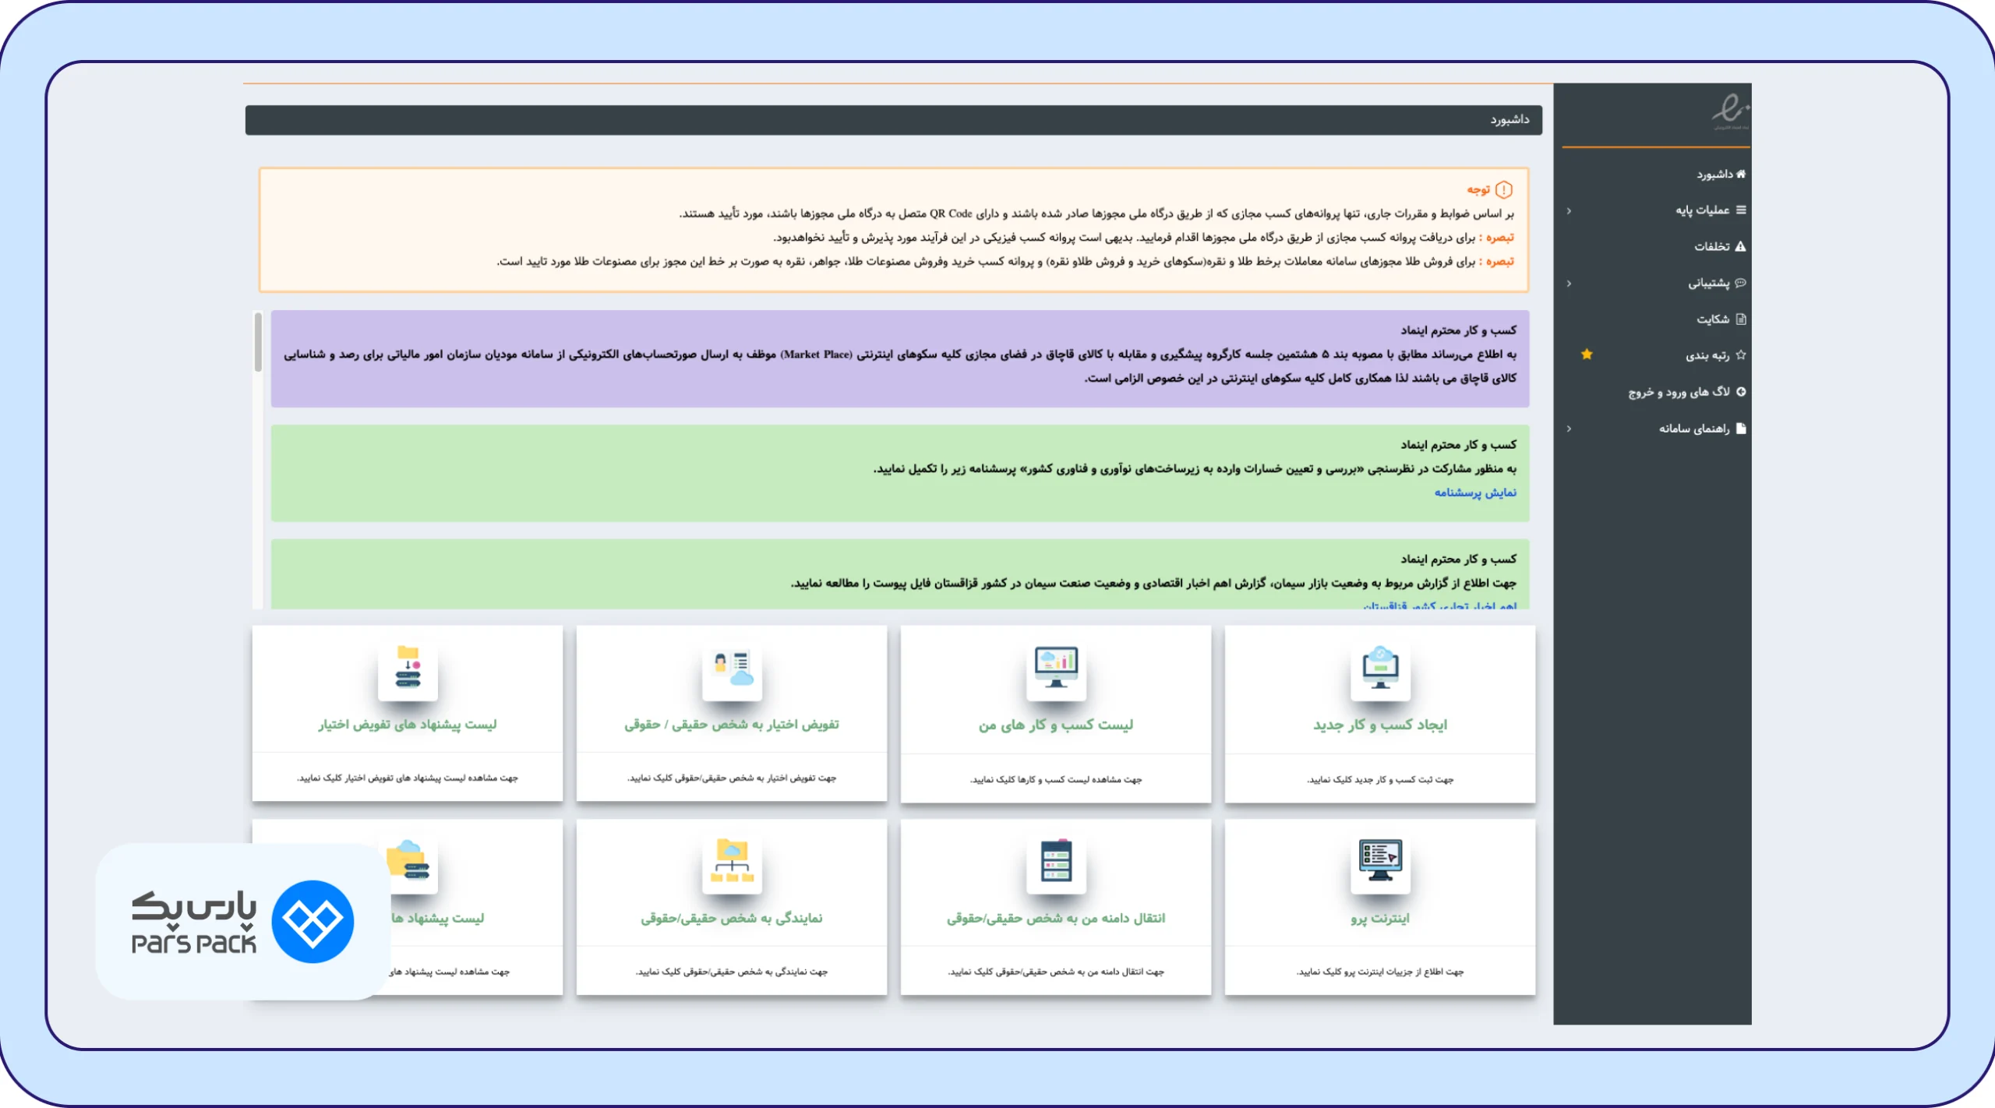Click the اینترنت پرو screen icon
Screen dimensions: 1995x1108
point(1380,861)
